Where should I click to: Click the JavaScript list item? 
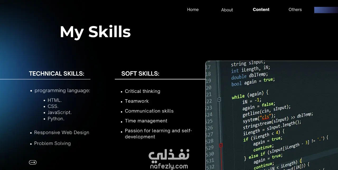[60, 112]
